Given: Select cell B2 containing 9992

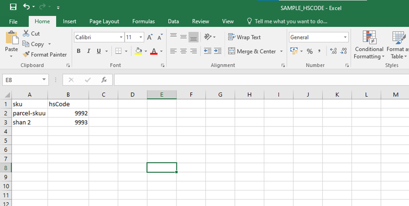Looking at the screenshot, I should [x=68, y=113].
